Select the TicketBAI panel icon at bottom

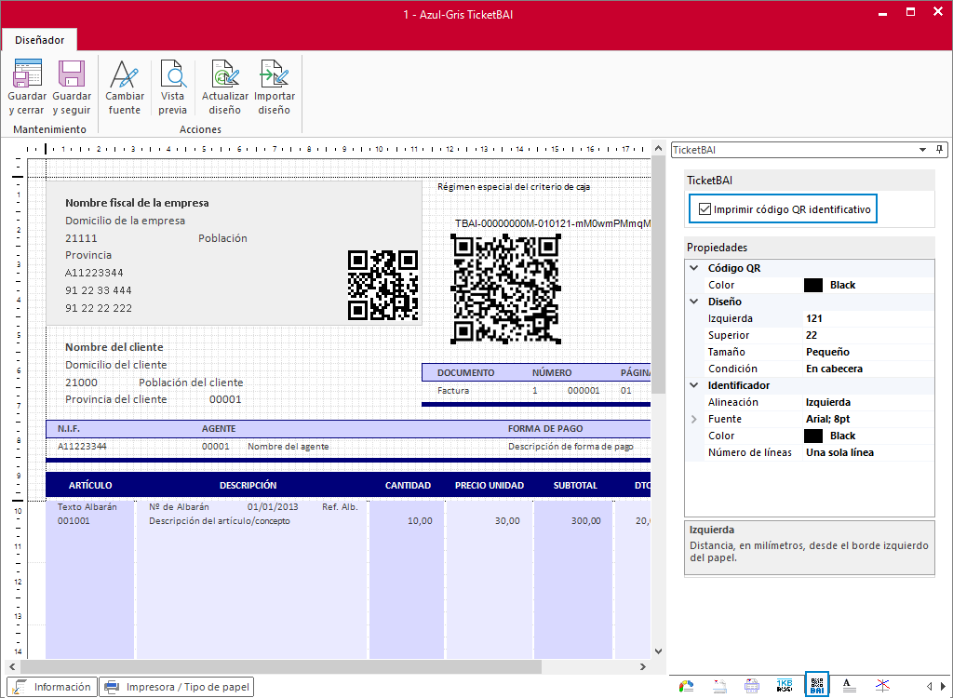click(x=817, y=686)
